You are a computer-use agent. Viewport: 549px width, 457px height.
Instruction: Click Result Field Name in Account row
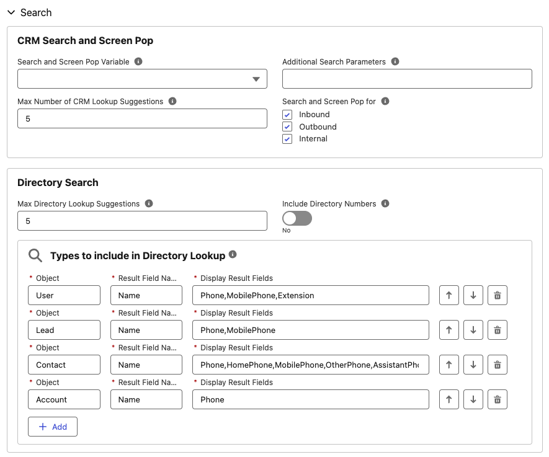(x=146, y=399)
